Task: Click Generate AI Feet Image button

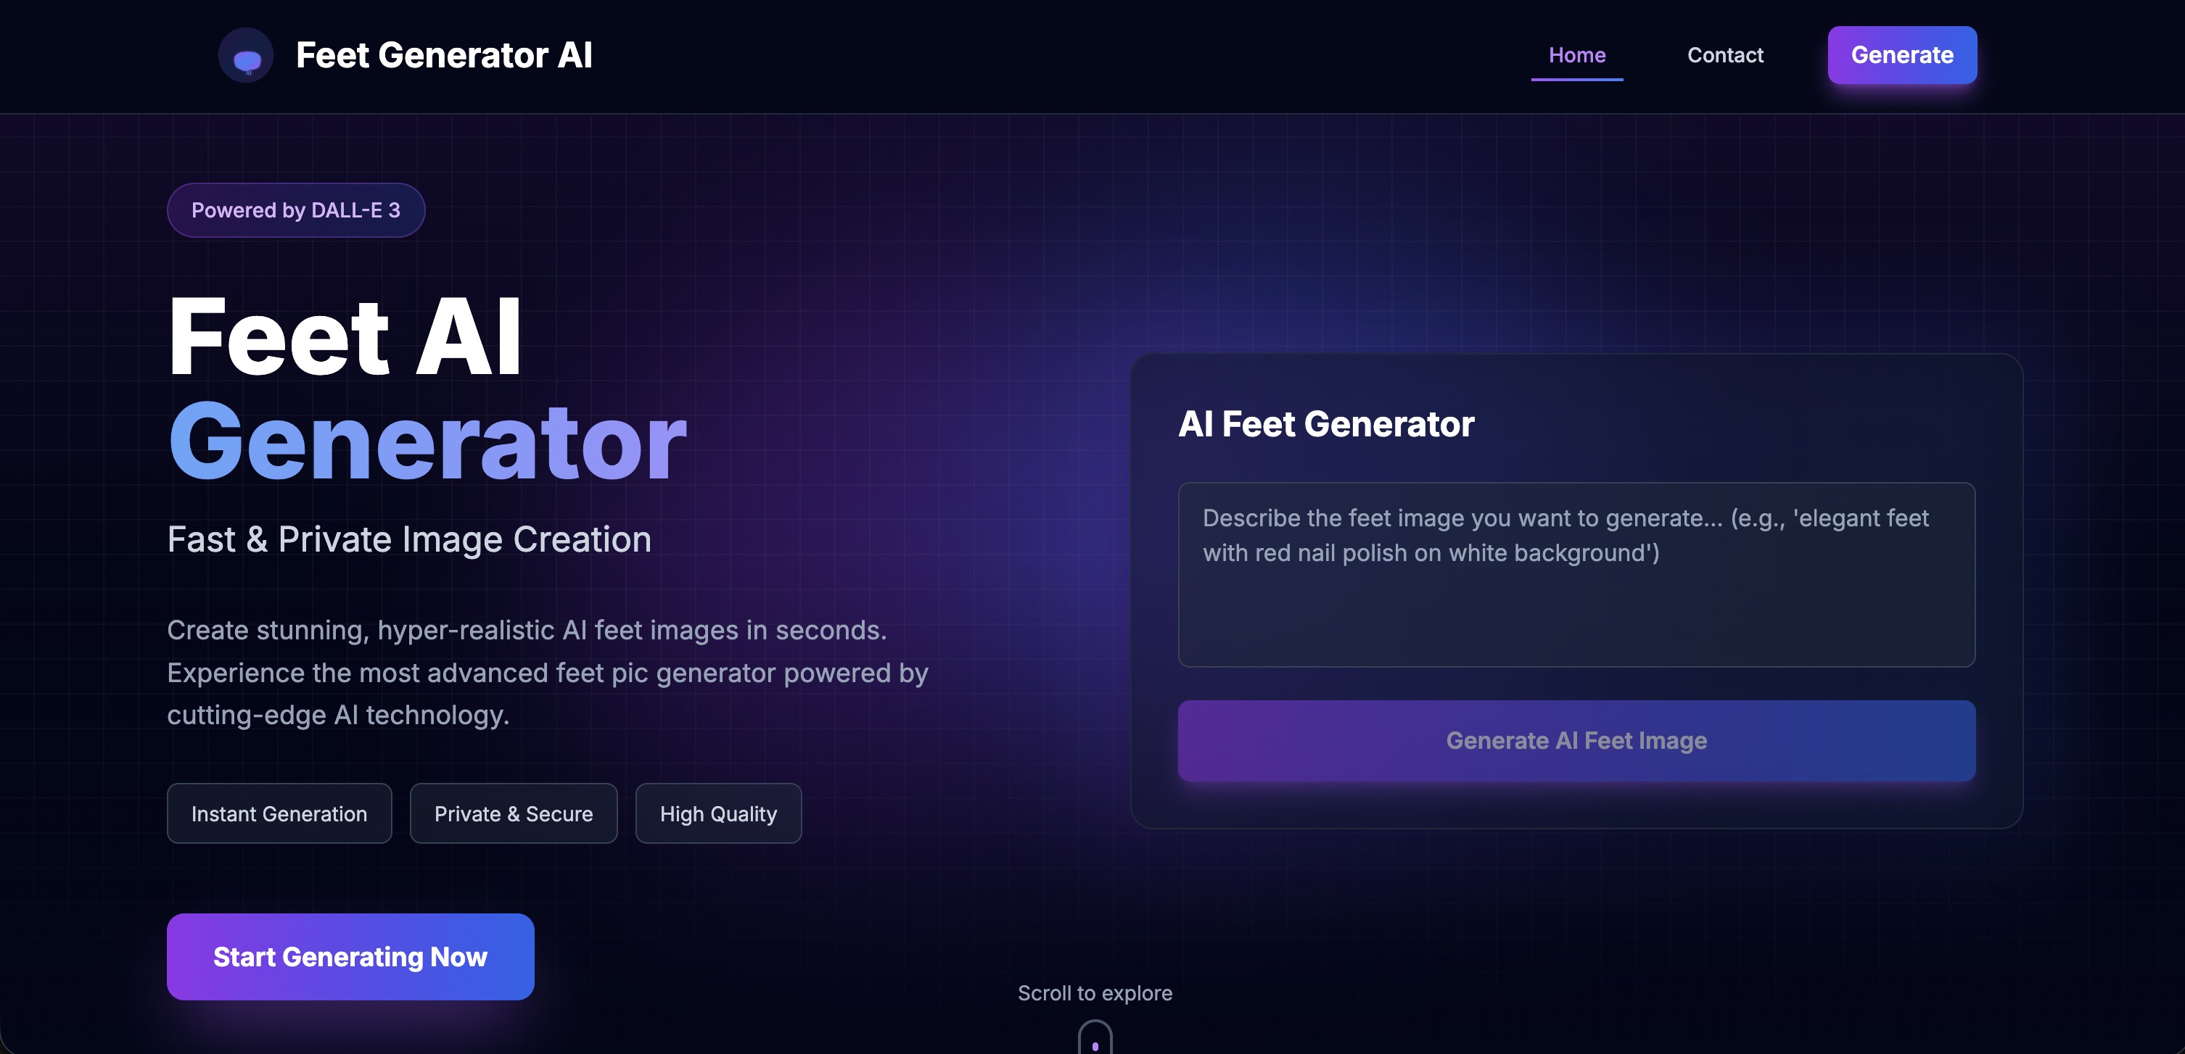Action: (1576, 741)
